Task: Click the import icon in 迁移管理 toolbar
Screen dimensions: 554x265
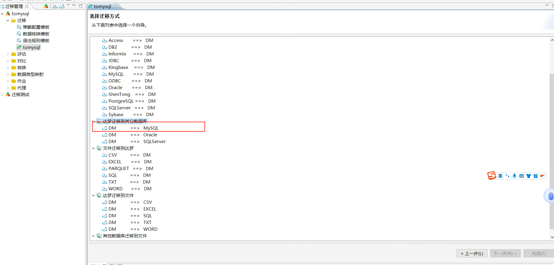Action: [55, 6]
